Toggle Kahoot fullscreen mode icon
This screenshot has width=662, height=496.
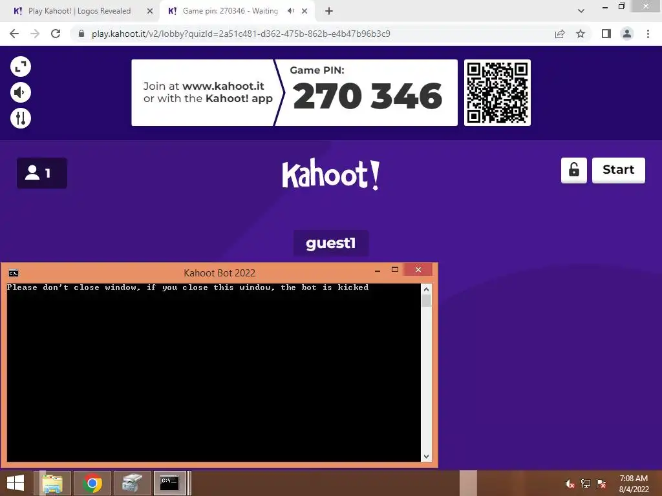[x=20, y=67]
